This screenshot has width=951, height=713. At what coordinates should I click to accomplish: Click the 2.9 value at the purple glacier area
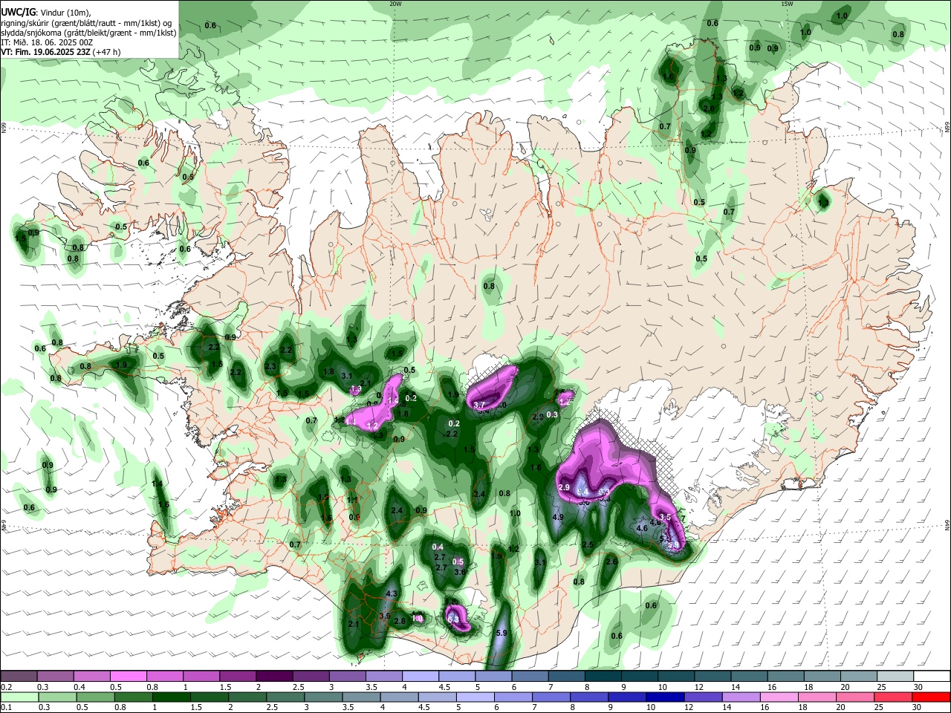pos(563,487)
